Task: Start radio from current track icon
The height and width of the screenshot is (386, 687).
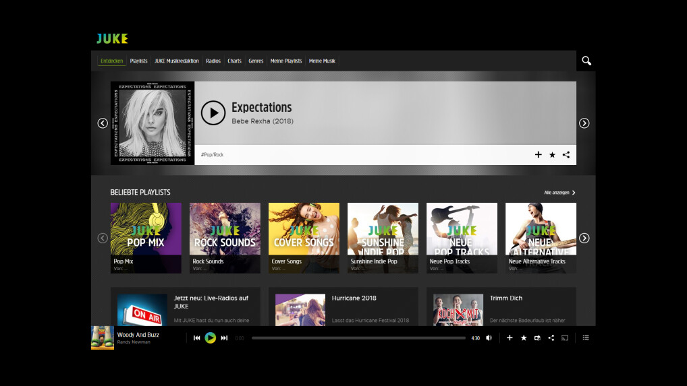Action: (x=537, y=338)
